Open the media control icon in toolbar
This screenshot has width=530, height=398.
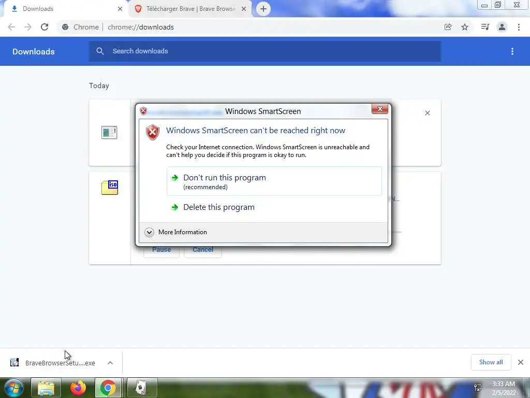coord(485,27)
